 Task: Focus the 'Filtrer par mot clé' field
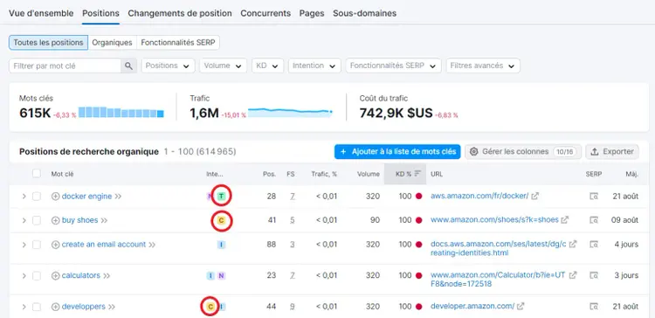[x=65, y=66]
